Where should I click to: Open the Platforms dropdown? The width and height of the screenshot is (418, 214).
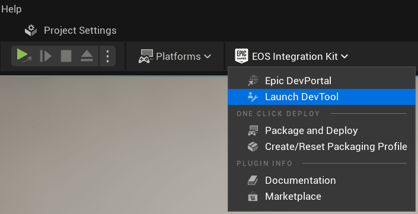point(174,56)
